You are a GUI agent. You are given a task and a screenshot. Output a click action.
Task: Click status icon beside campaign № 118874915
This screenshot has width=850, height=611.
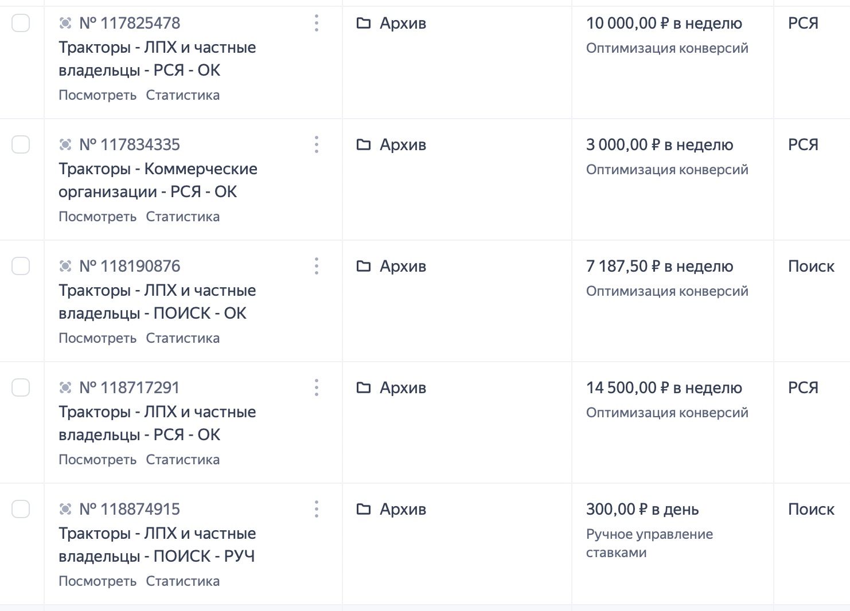coord(65,510)
